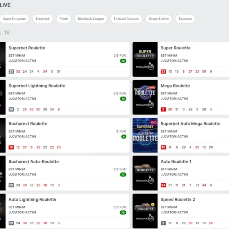Select the Drops & Wins filter chip
Screen dimensions: 229x229
tap(159, 19)
